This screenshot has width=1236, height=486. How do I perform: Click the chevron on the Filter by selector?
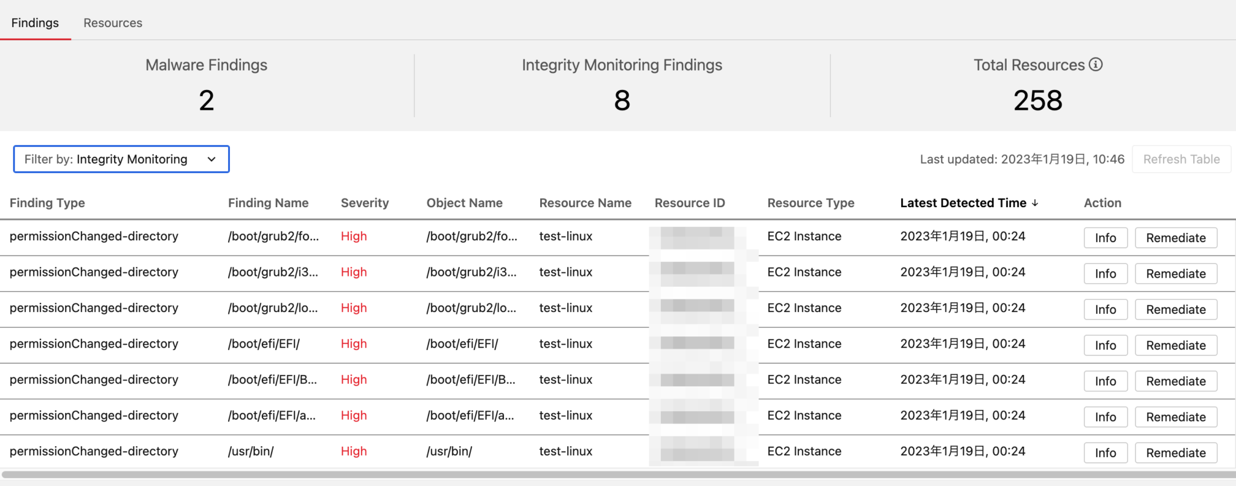pos(211,159)
